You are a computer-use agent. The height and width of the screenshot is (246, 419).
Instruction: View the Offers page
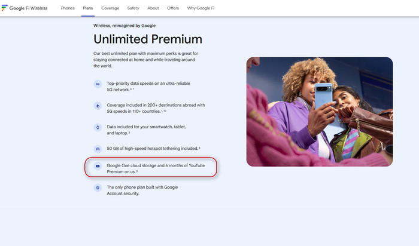(173, 8)
